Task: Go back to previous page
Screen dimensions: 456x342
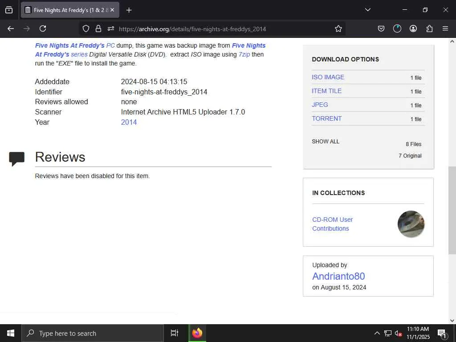Action: pos(11,28)
